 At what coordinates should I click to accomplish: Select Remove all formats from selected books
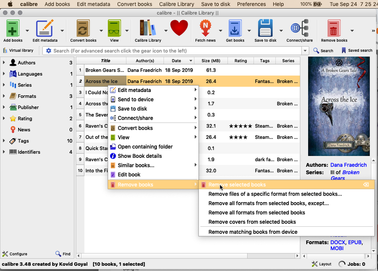tap(257, 212)
